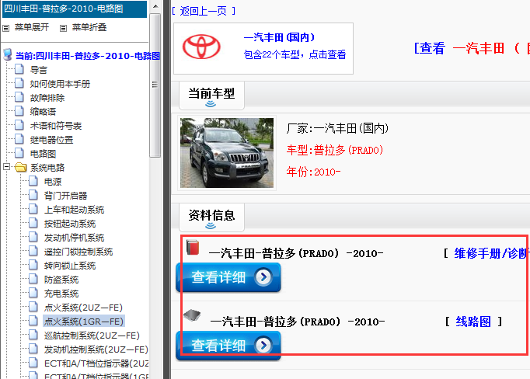Select the 当前车型 tab header
Screen dimensions: 530x379
tap(211, 96)
